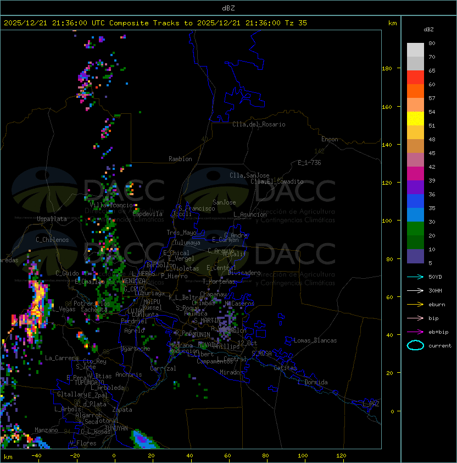Viewport: 457px width, 463px height.
Task: Click the Ugarteche label
Action: (136, 349)
